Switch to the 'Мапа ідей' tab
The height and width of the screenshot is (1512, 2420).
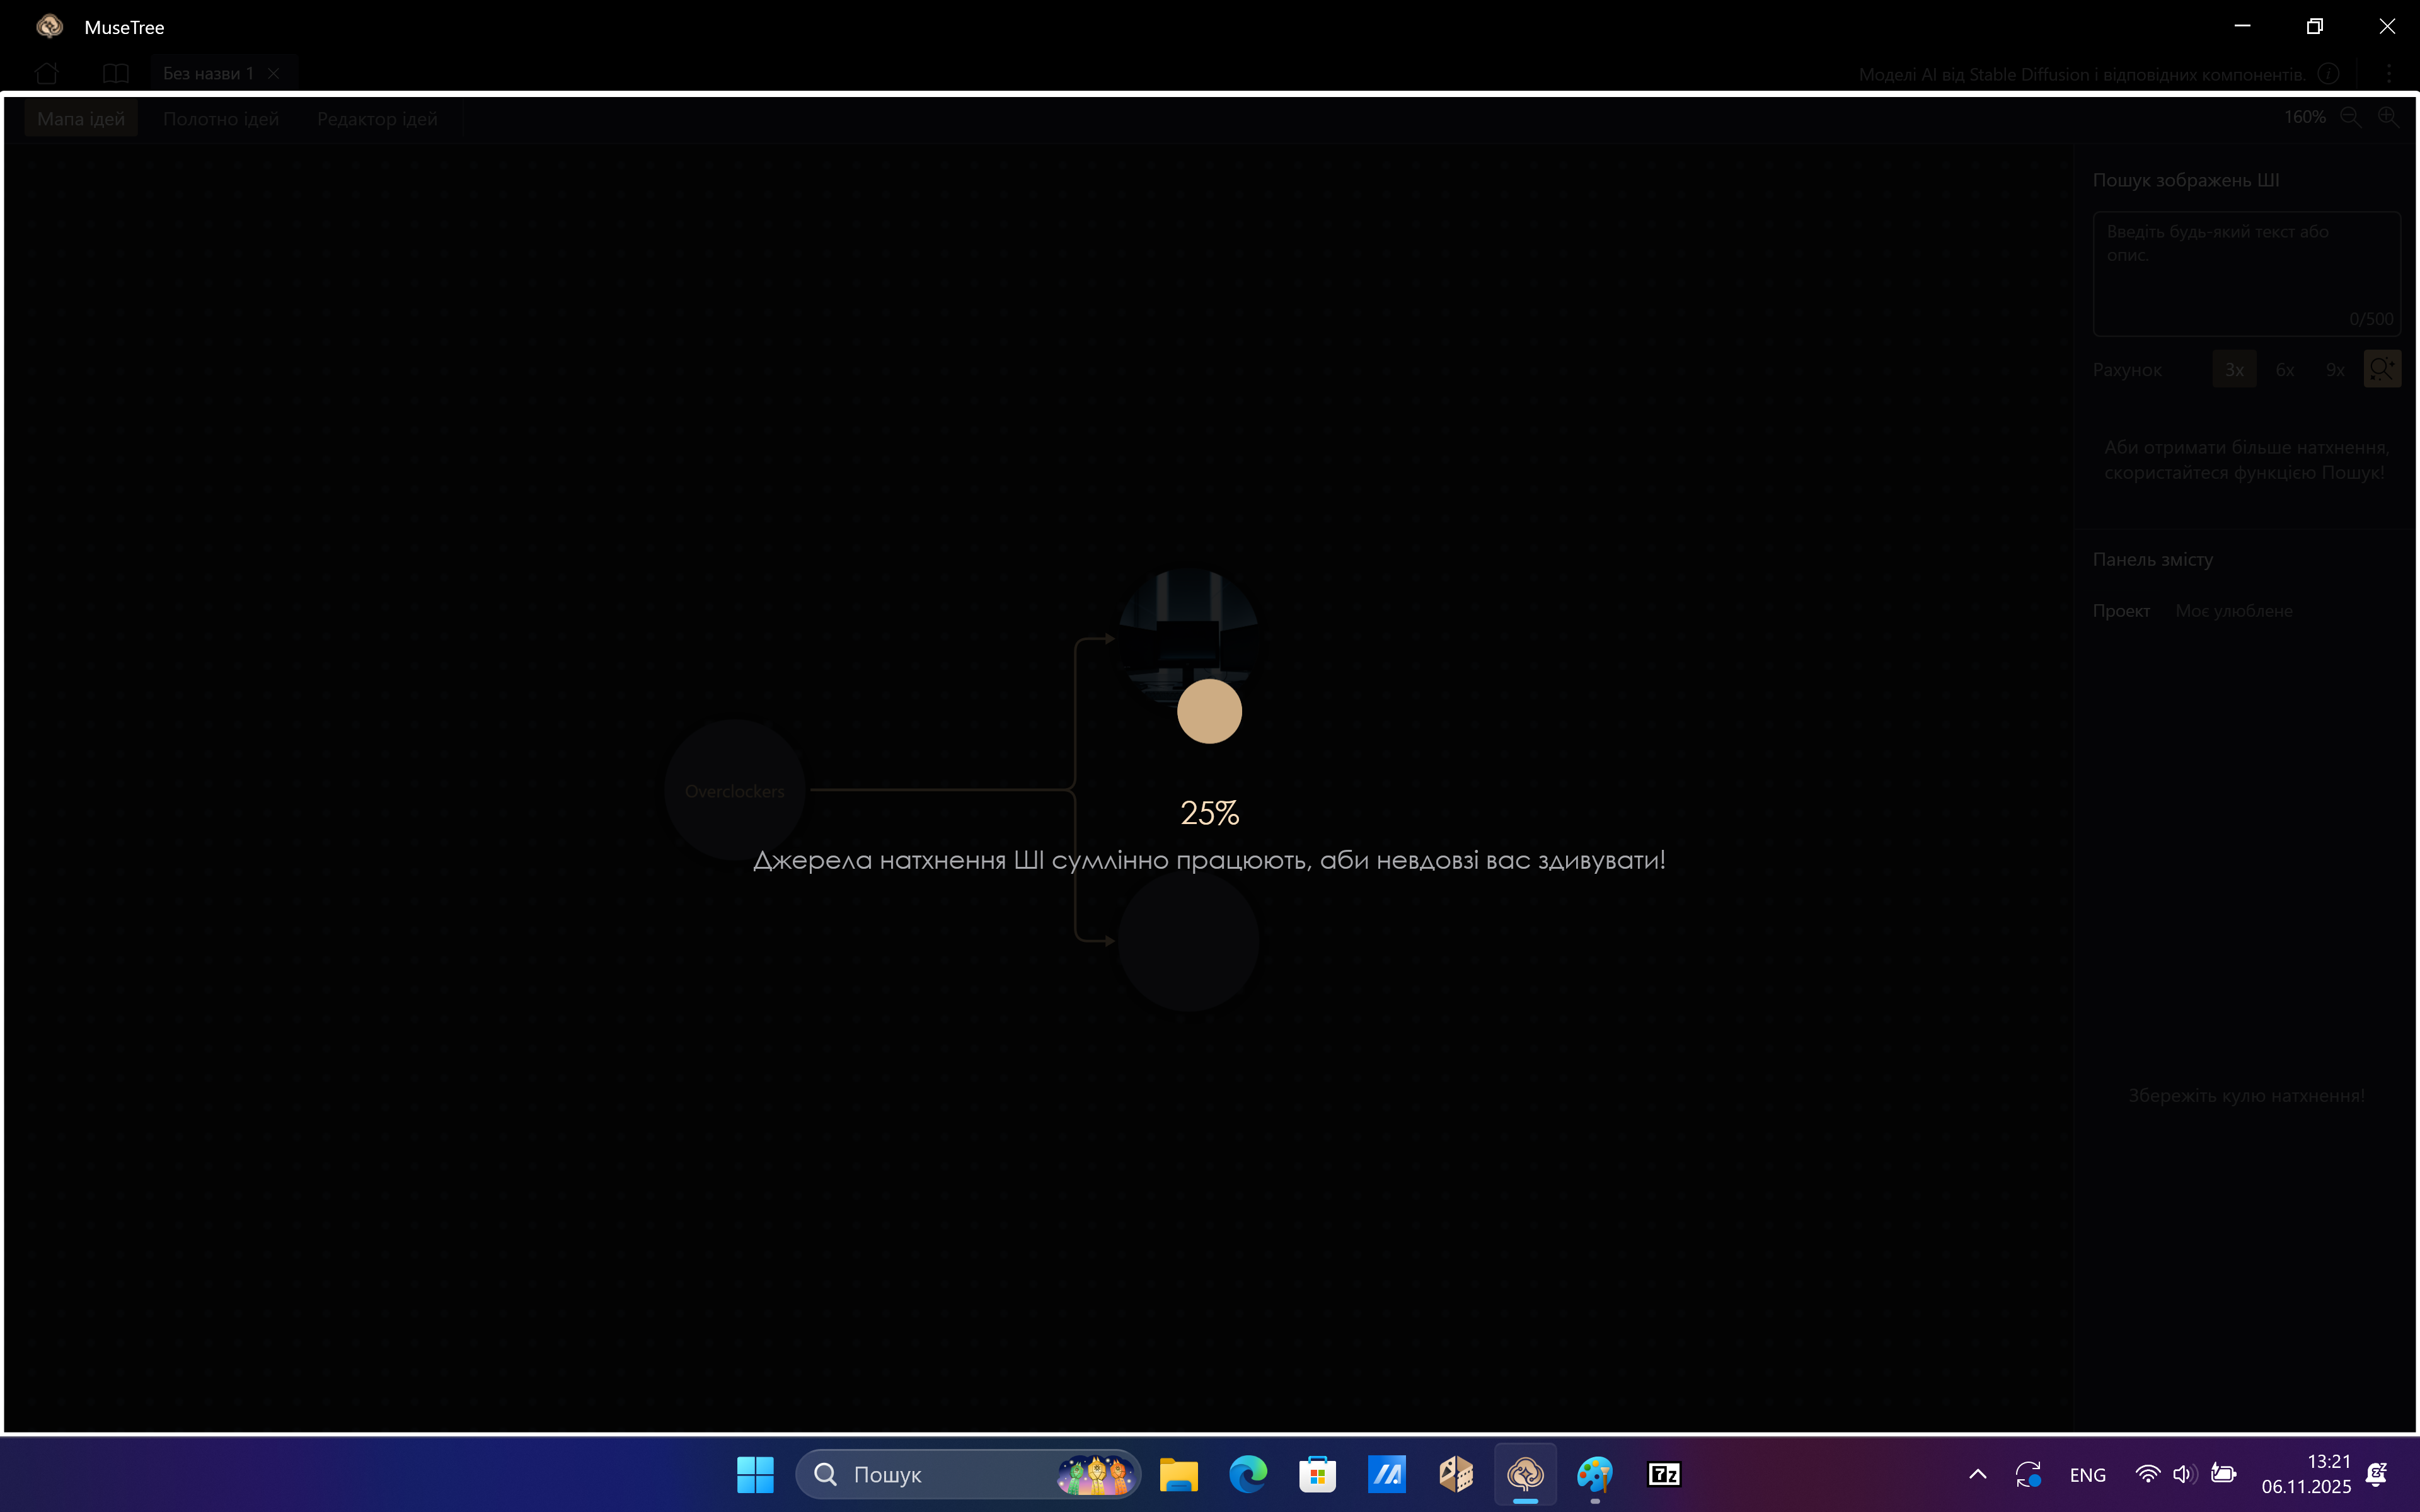click(81, 119)
